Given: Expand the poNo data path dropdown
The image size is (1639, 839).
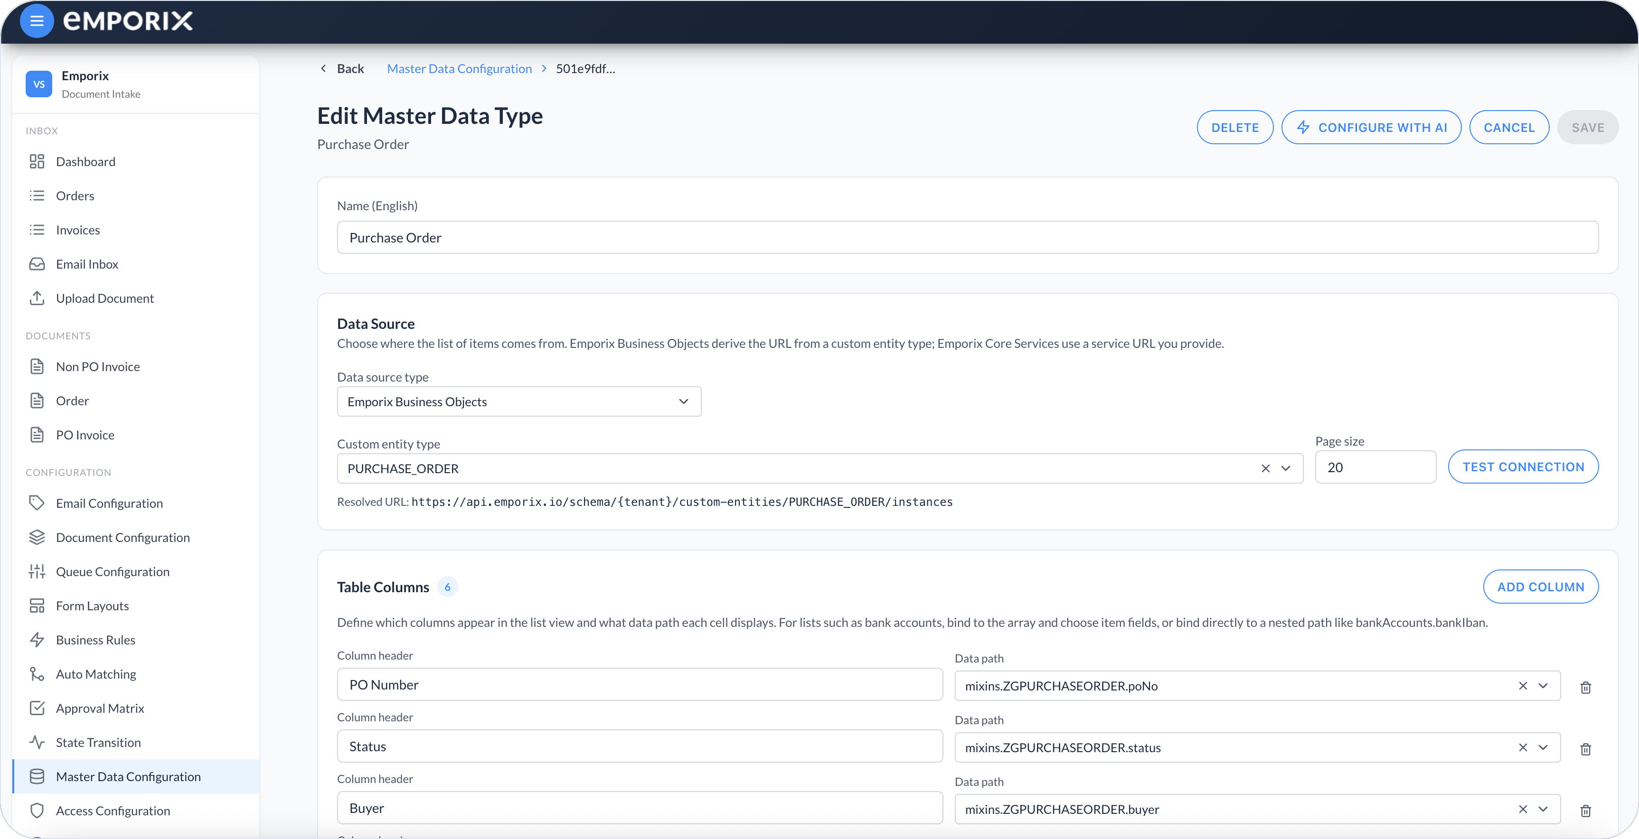Looking at the screenshot, I should [x=1543, y=686].
